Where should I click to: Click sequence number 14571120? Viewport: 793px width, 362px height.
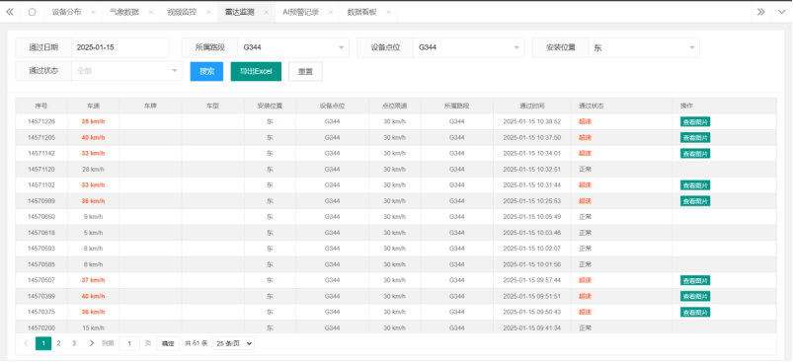tap(40, 169)
